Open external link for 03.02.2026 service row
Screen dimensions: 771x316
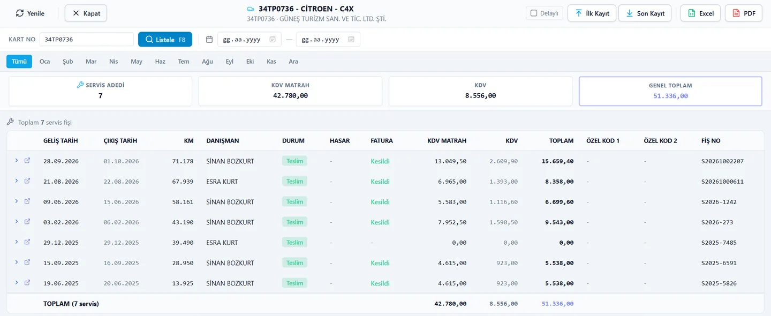tap(27, 222)
